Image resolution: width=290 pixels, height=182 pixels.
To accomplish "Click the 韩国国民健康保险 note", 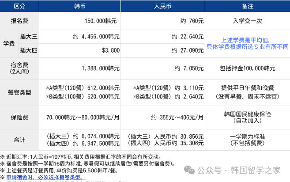I will pos(248,114).
